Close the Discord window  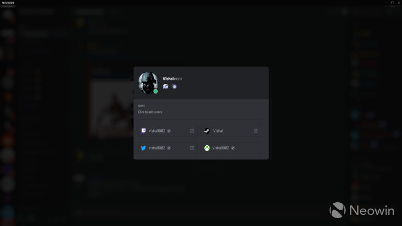pos(399,3)
